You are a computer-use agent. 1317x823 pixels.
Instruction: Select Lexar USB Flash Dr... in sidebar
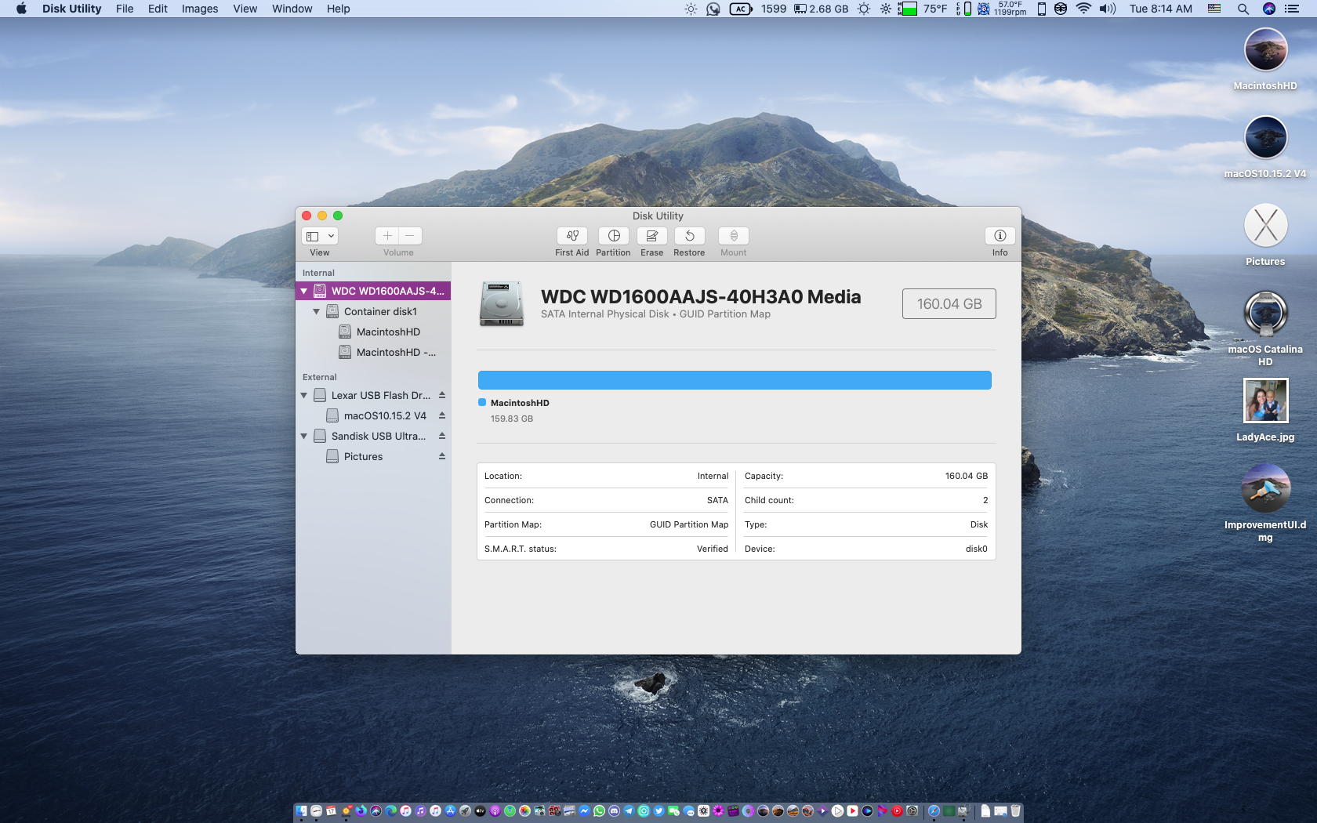click(x=373, y=395)
